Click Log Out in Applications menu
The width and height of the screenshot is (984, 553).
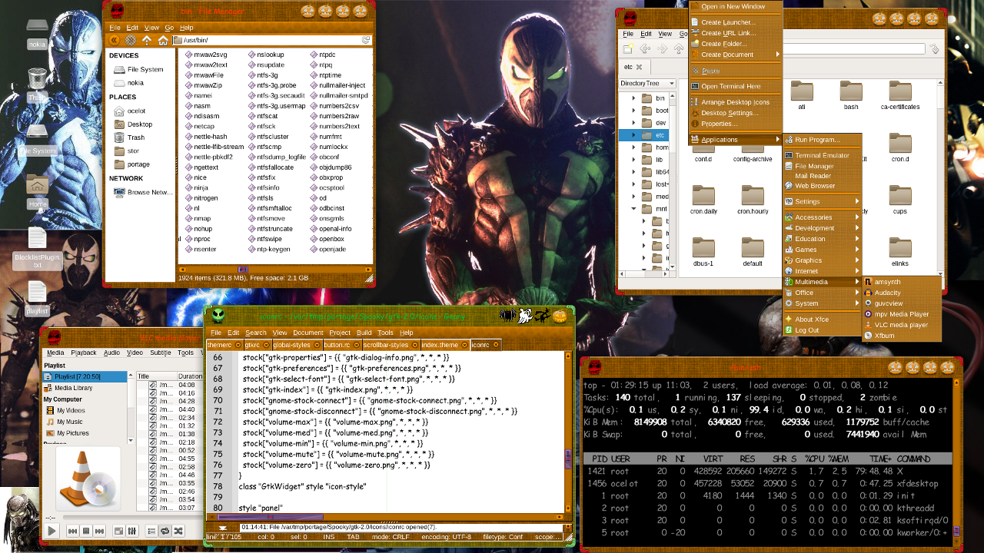click(x=822, y=330)
